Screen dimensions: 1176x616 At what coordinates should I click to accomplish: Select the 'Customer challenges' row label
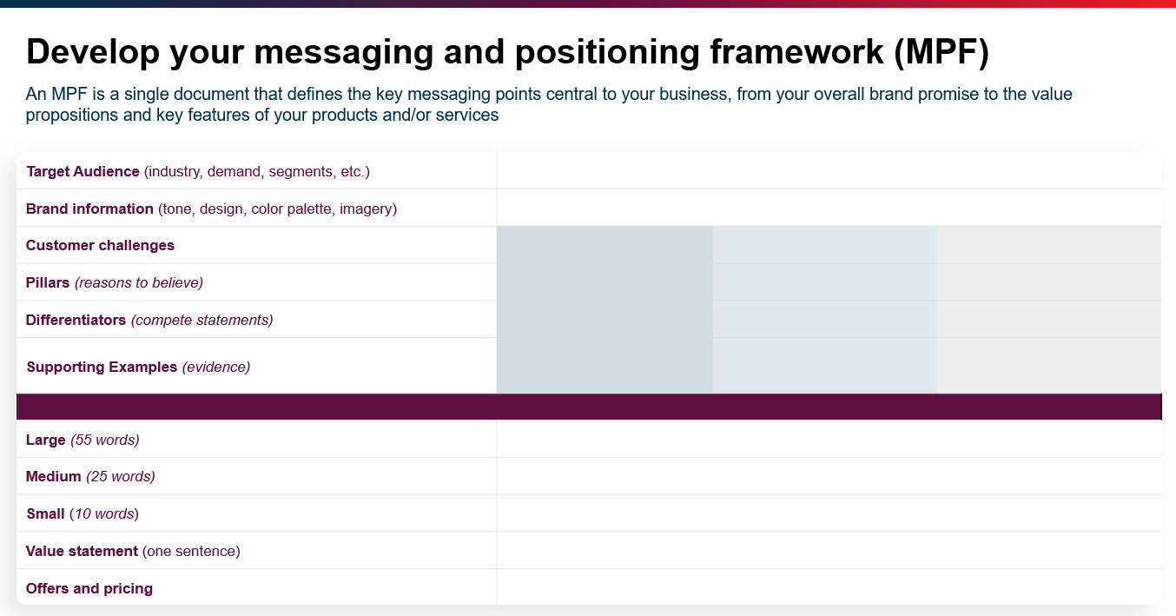click(x=100, y=245)
